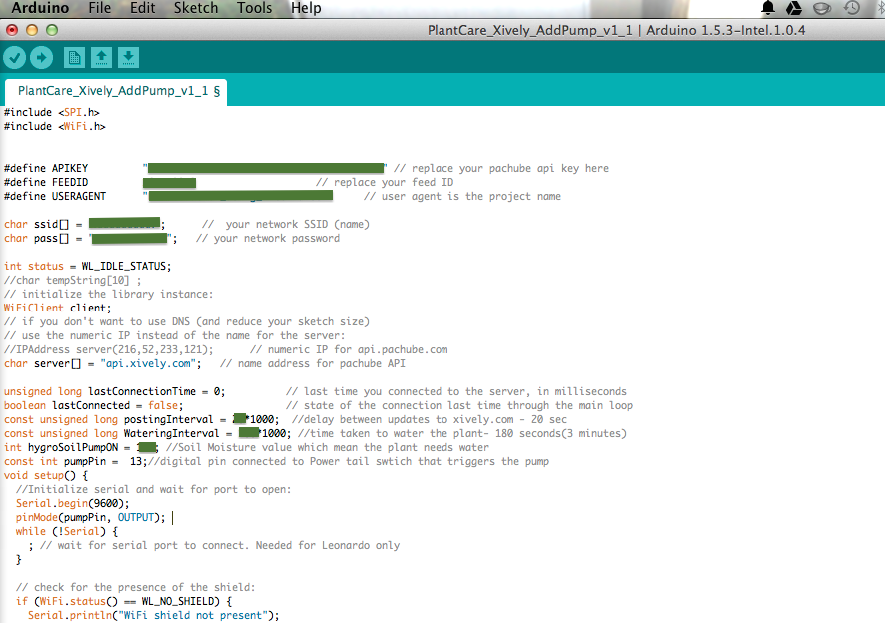Viewport: 885px width, 623px height.
Task: Open the Google Drive menu bar icon
Action: pyautogui.click(x=794, y=8)
